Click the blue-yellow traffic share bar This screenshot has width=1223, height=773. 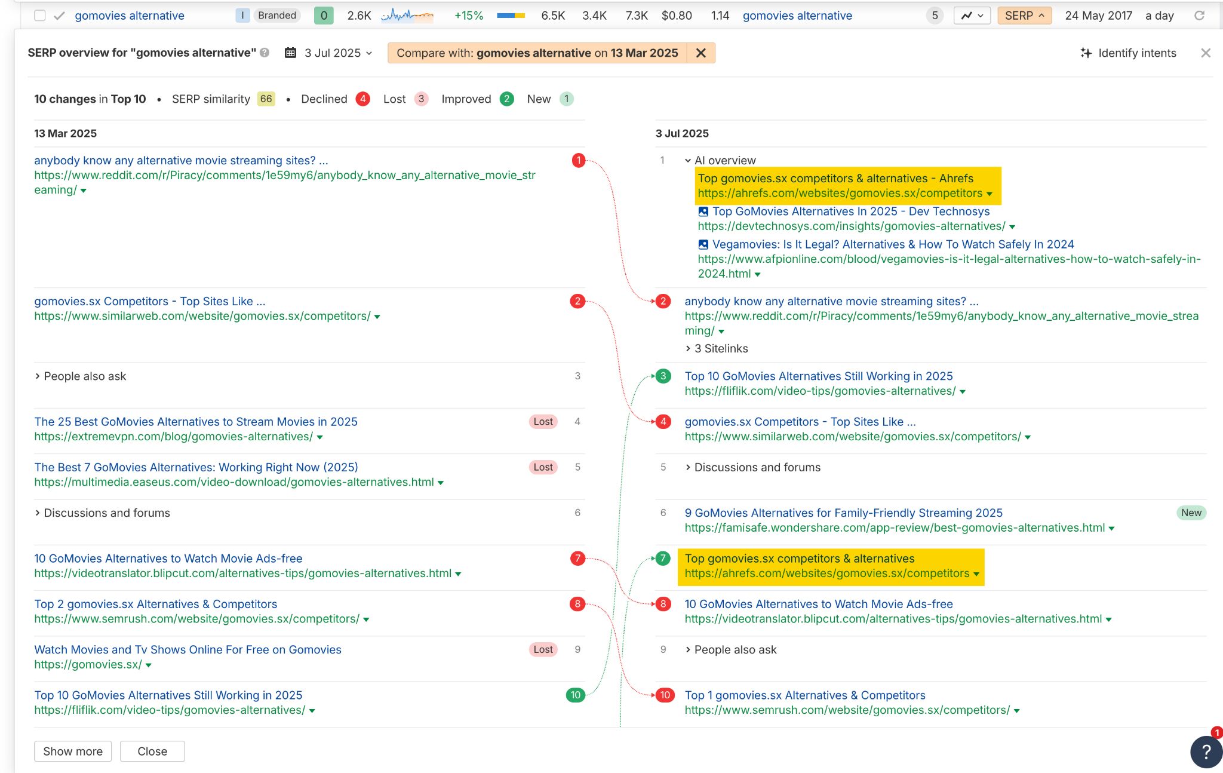coord(511,16)
